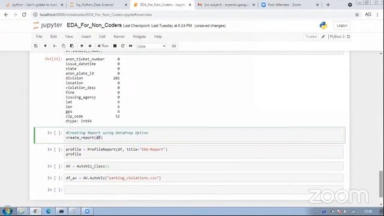This screenshot has width=384, height=216.
Task: Click the Python logo icon
Action: 323,25
